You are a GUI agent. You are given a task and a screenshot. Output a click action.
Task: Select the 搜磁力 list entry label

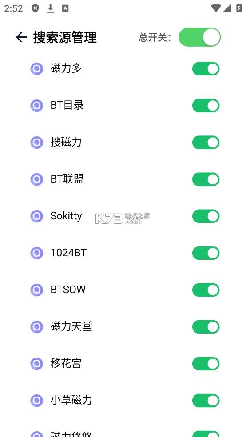pos(66,142)
